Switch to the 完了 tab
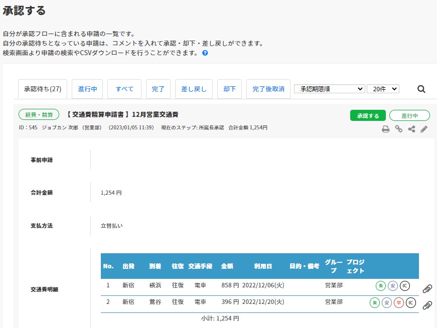437x328 pixels. coord(159,89)
